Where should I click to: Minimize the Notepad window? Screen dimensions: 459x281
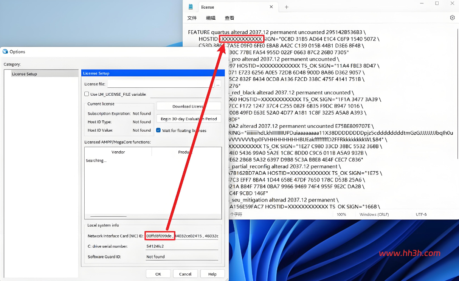[x=422, y=3]
